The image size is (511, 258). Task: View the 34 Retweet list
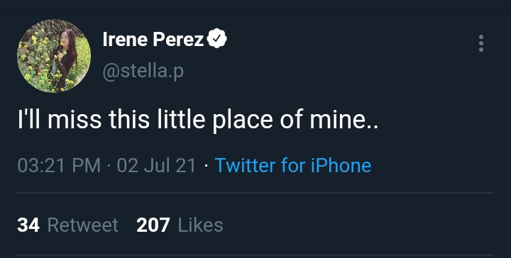coord(67,225)
